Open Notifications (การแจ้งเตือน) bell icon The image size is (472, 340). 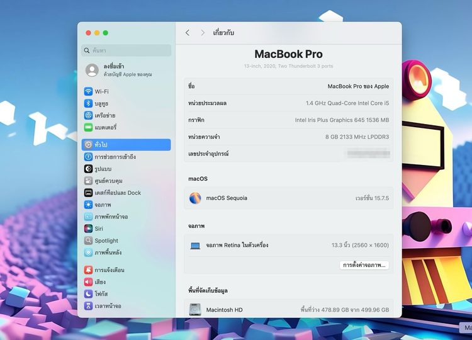click(x=88, y=270)
